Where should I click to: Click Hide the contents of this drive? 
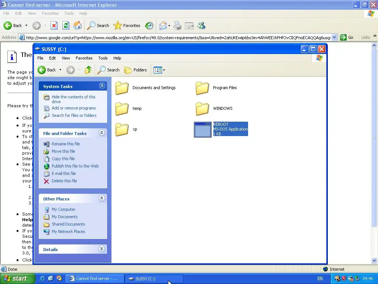click(x=73, y=99)
